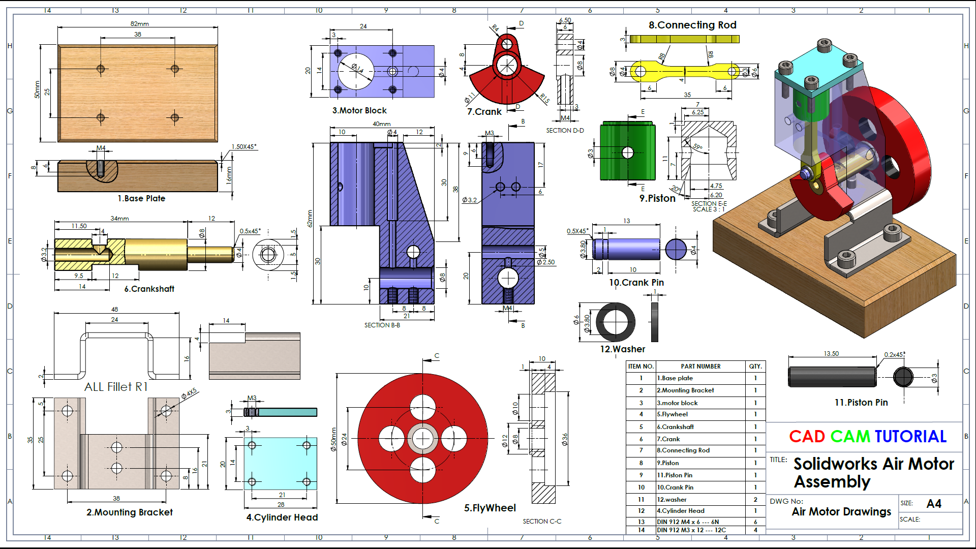976x549 pixels.
Task: Click the 'PART NUMBER' table header
Action: point(700,366)
